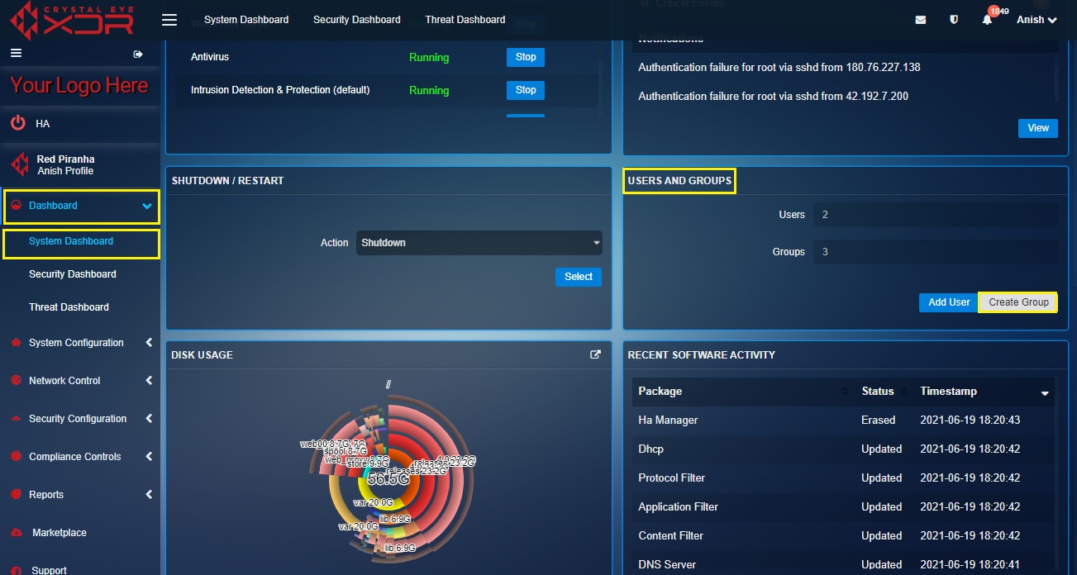Click the Dashboard gauge icon in sidebar
Viewport: 1077px width, 575px height.
point(16,206)
